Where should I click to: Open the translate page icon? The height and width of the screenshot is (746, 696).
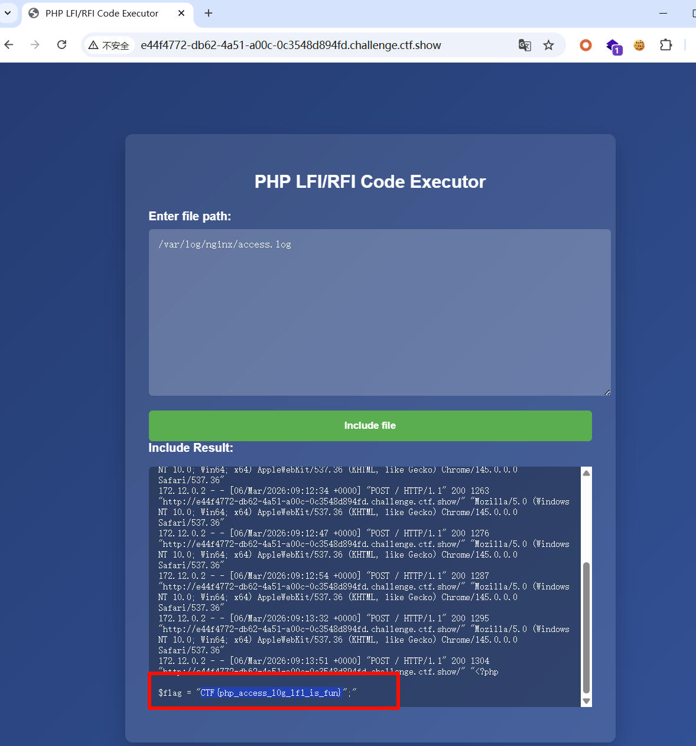[x=524, y=45]
